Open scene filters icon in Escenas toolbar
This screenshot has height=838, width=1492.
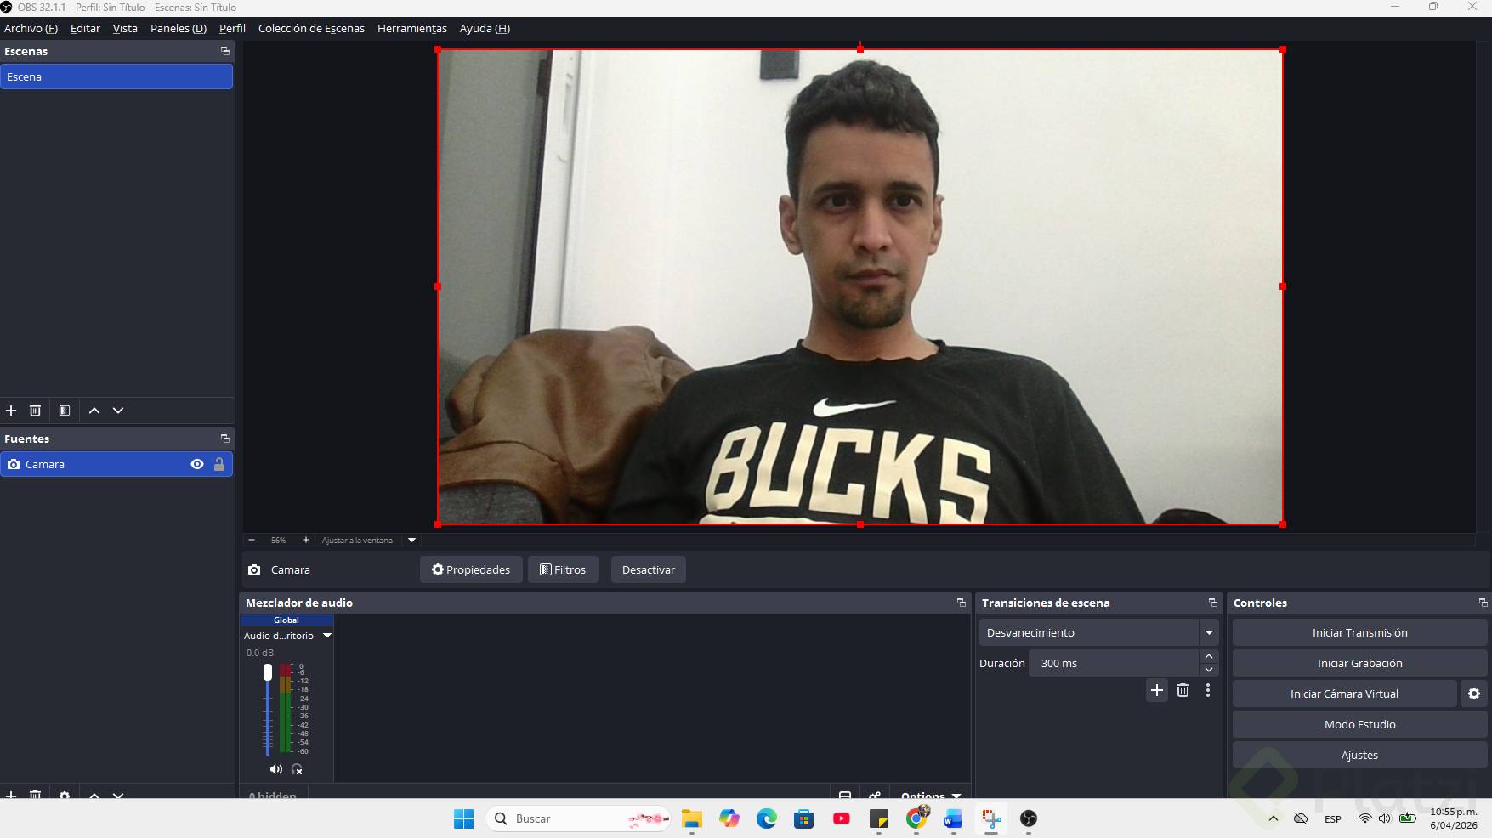tap(65, 411)
